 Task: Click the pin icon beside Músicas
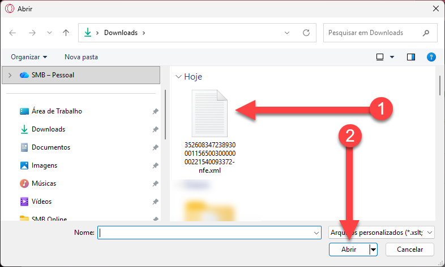click(155, 184)
